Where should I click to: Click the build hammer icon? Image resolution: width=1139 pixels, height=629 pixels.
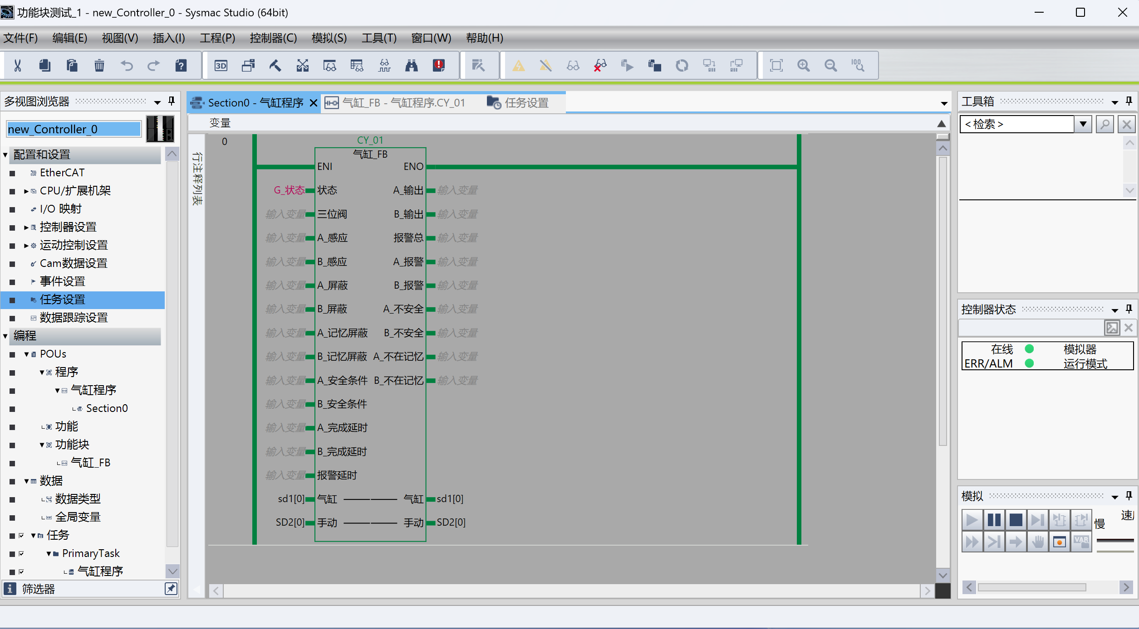pos(275,66)
